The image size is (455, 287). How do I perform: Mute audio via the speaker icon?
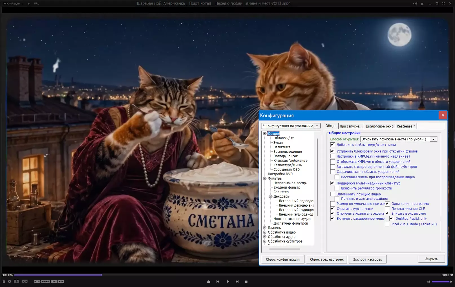(x=428, y=281)
